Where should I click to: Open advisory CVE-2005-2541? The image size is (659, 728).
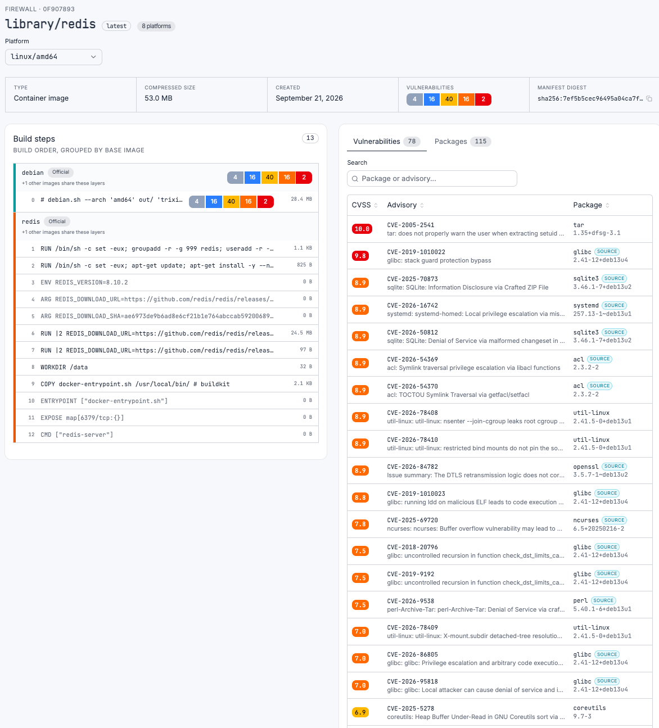410,225
